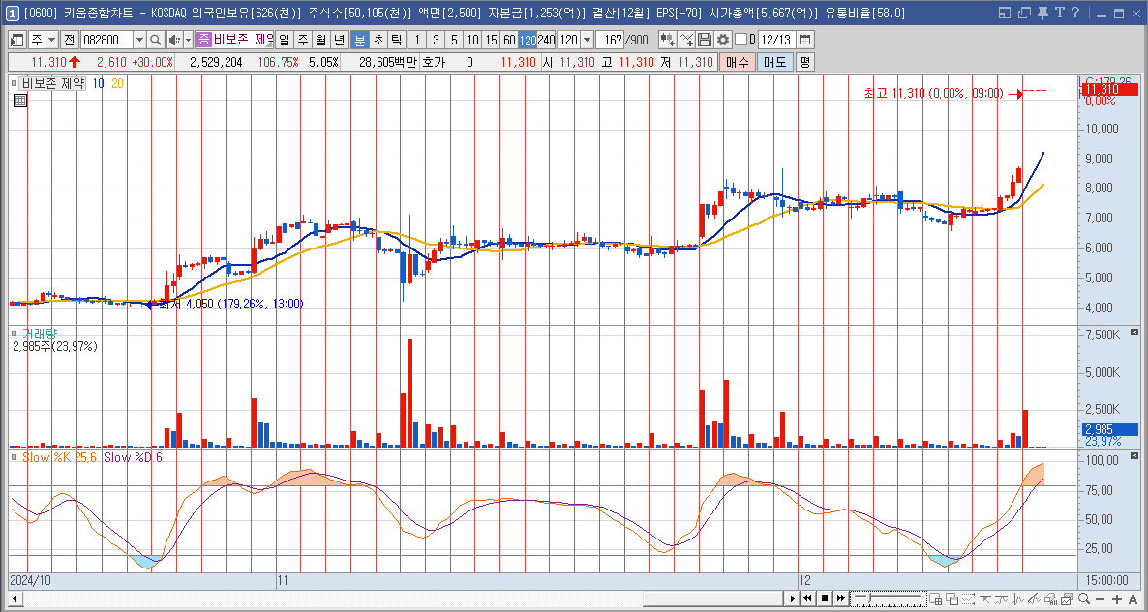Screen dimensions: 1148x612
Task: Click the arrow-to-corner chart icon at bottom
Action: (x=985, y=598)
